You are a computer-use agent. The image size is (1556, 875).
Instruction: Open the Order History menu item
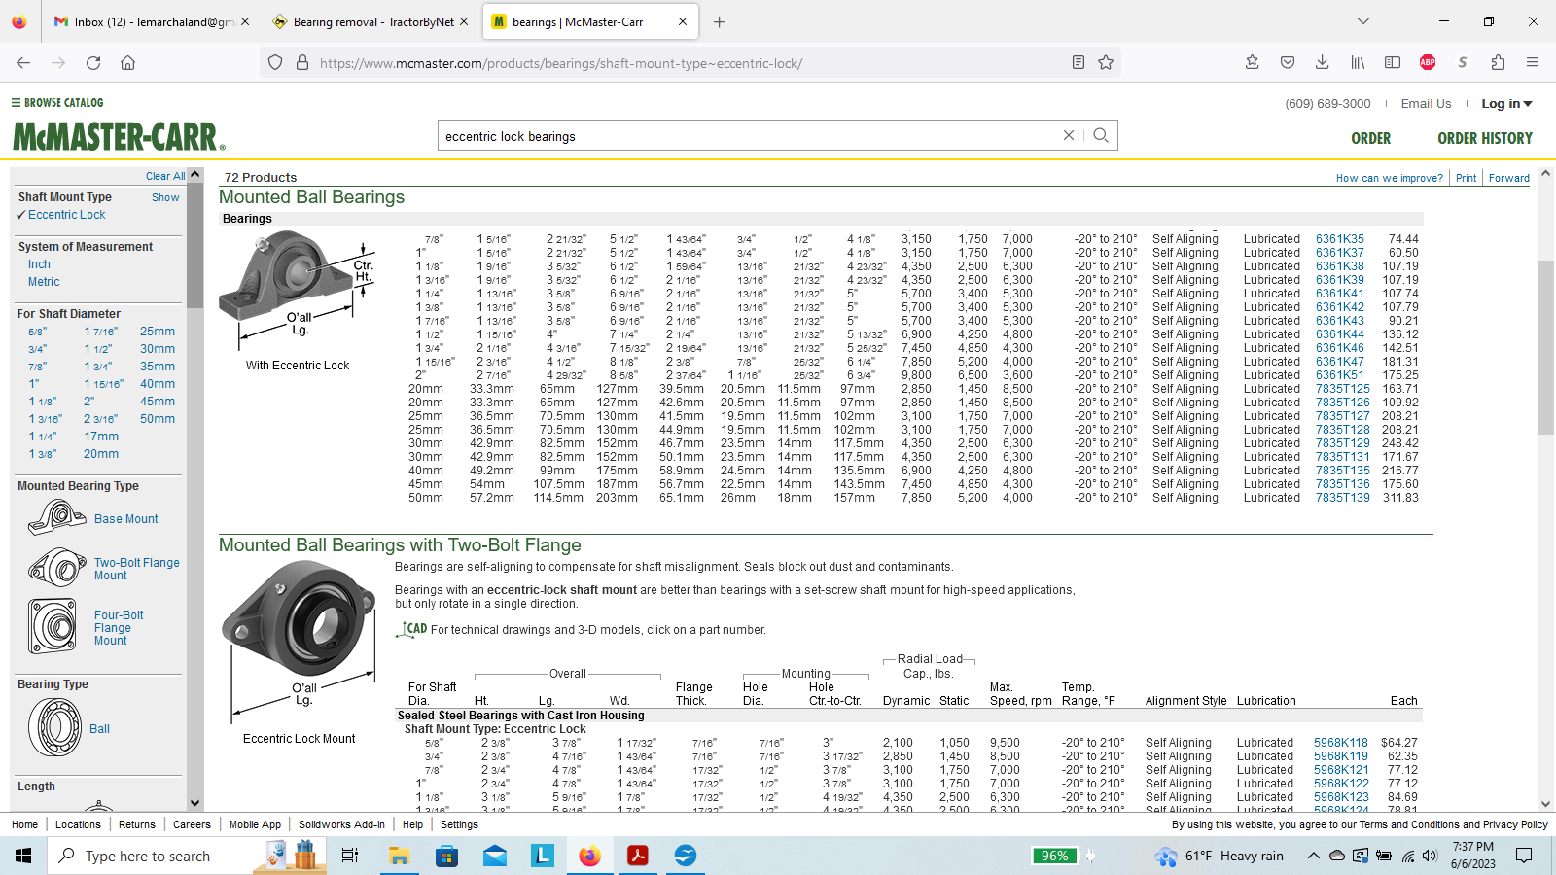[1484, 138]
